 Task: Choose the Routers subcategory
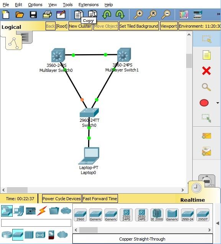pos(7,235)
